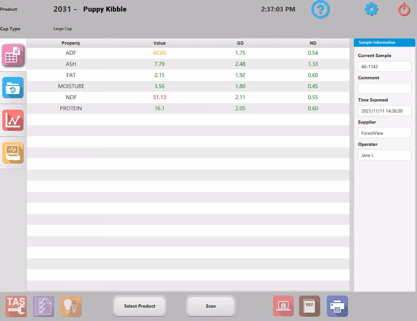The image size is (417, 321).
Task: Click the Large Cup cup type text
Action: [63, 29]
